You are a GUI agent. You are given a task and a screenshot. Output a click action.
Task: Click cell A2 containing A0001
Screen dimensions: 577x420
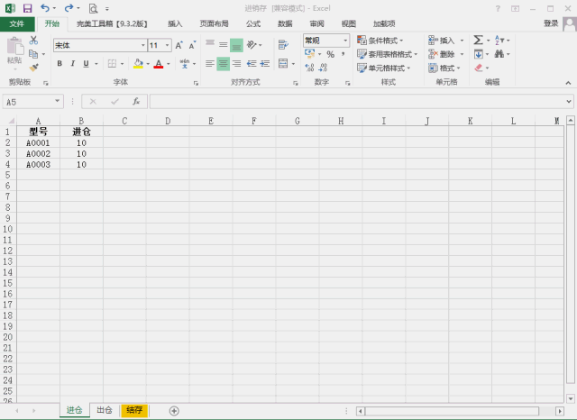pos(38,142)
